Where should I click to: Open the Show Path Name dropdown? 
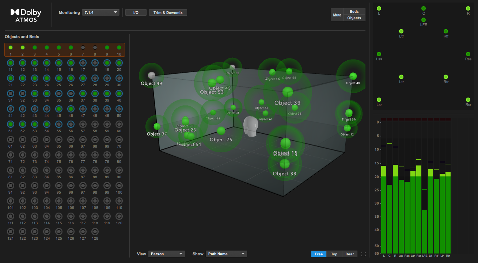point(226,254)
